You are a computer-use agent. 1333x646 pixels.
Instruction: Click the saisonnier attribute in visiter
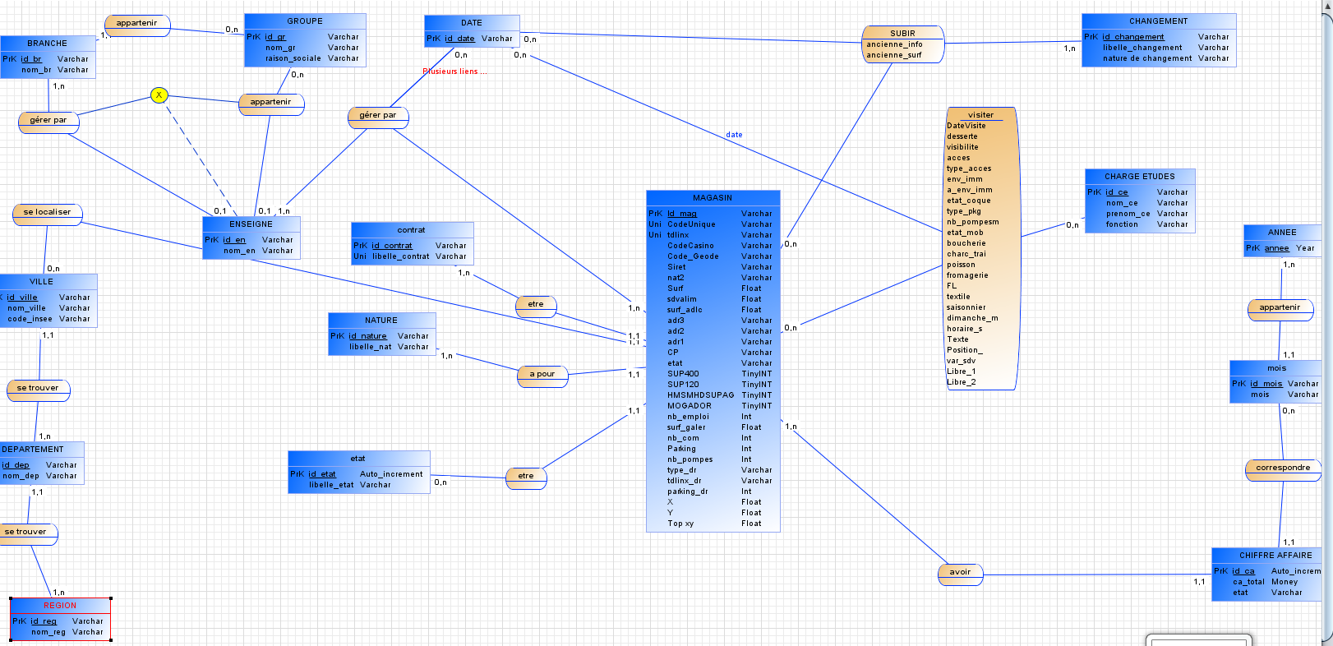coord(966,307)
